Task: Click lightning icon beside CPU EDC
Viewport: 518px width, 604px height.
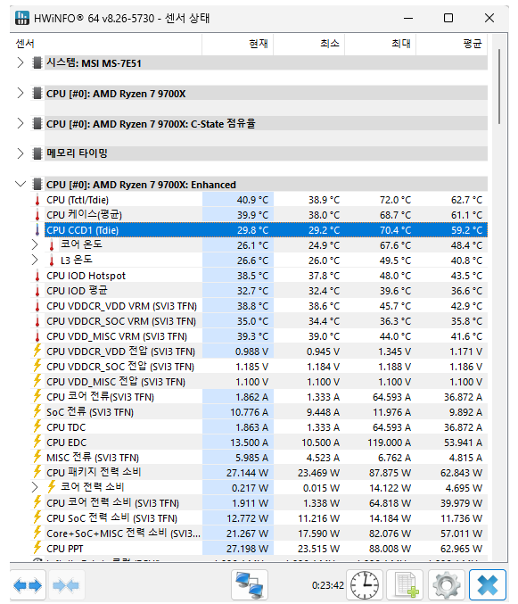Action: 37,443
